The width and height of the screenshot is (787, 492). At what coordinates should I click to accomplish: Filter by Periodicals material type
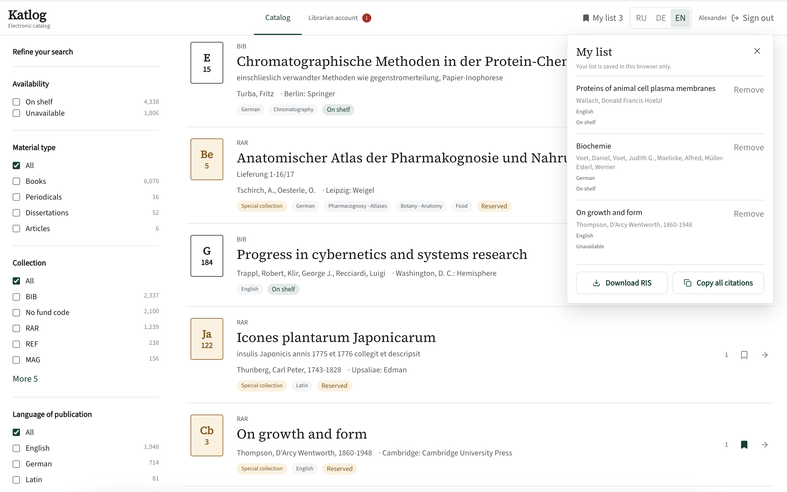(x=16, y=197)
